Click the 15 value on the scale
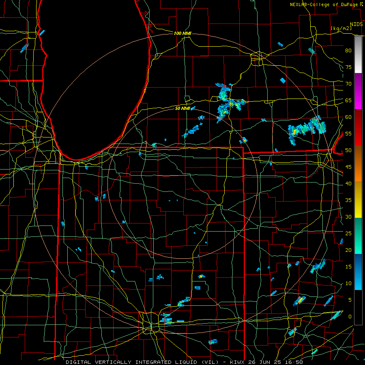365x365 pixels. (348, 267)
